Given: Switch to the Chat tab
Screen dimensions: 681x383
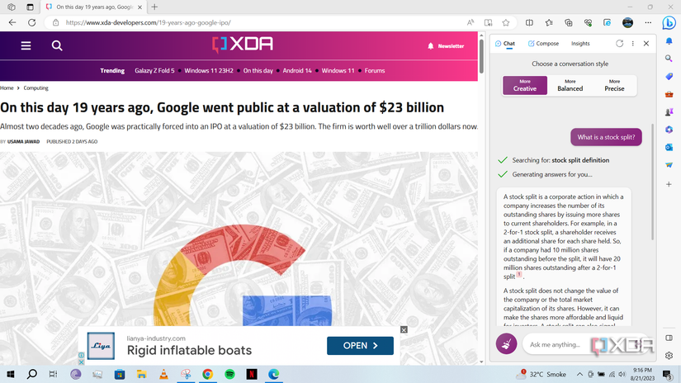Looking at the screenshot, I should [x=504, y=44].
